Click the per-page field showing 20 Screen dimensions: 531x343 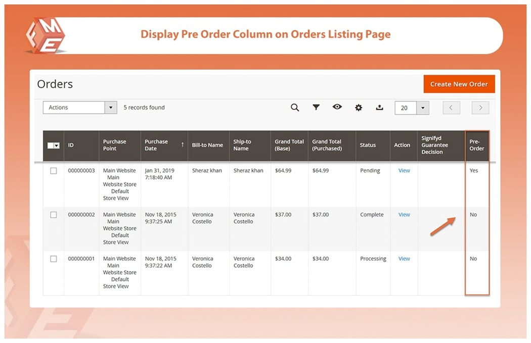(x=405, y=108)
